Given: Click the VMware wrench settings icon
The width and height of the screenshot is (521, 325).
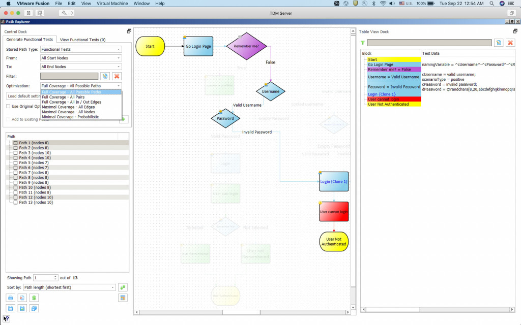Looking at the screenshot, I should (64, 13).
